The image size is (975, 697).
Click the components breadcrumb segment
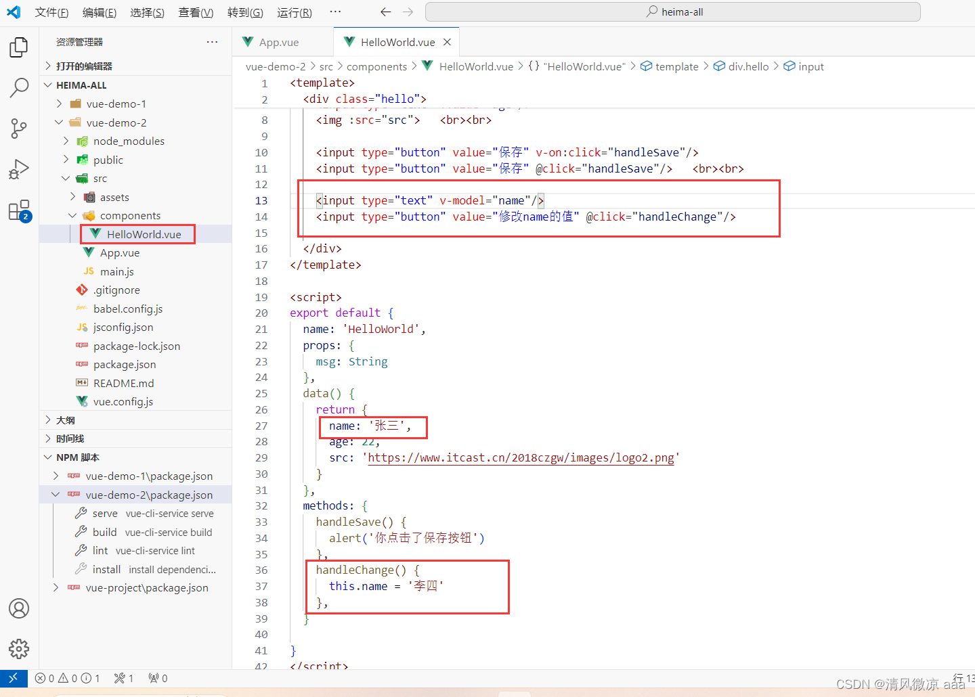pyautogui.click(x=377, y=66)
